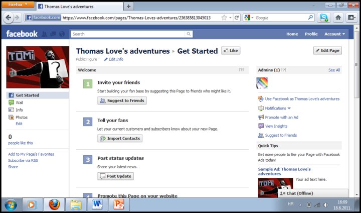This screenshot has height=213, width=361.
Task: Click the Suggest to Friends button
Action: [122, 100]
